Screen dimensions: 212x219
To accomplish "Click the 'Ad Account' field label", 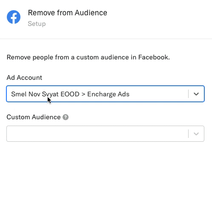I will tap(24, 78).
